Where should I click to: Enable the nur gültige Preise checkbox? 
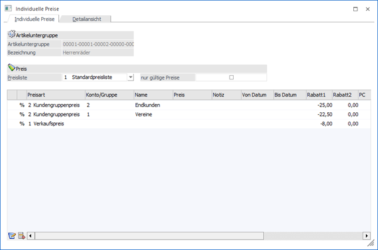tap(231, 77)
